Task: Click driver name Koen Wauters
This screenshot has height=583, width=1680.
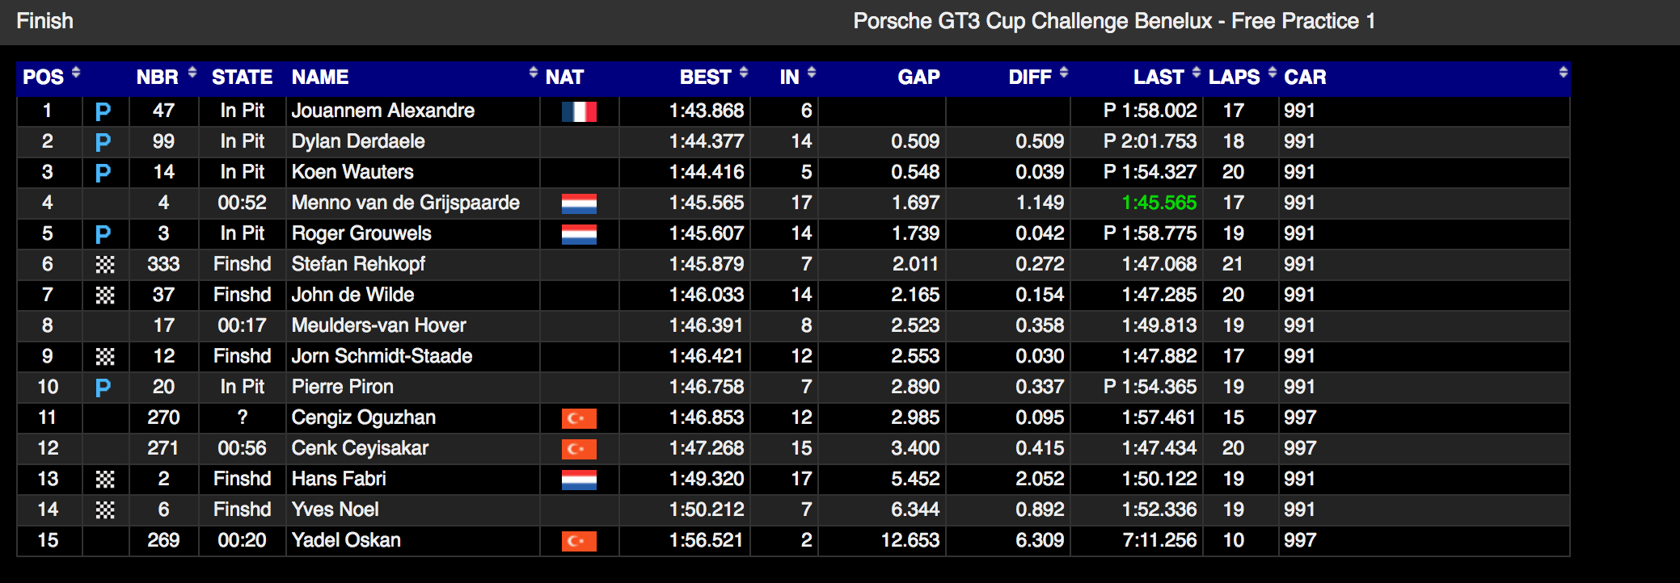Action: pos(352,172)
